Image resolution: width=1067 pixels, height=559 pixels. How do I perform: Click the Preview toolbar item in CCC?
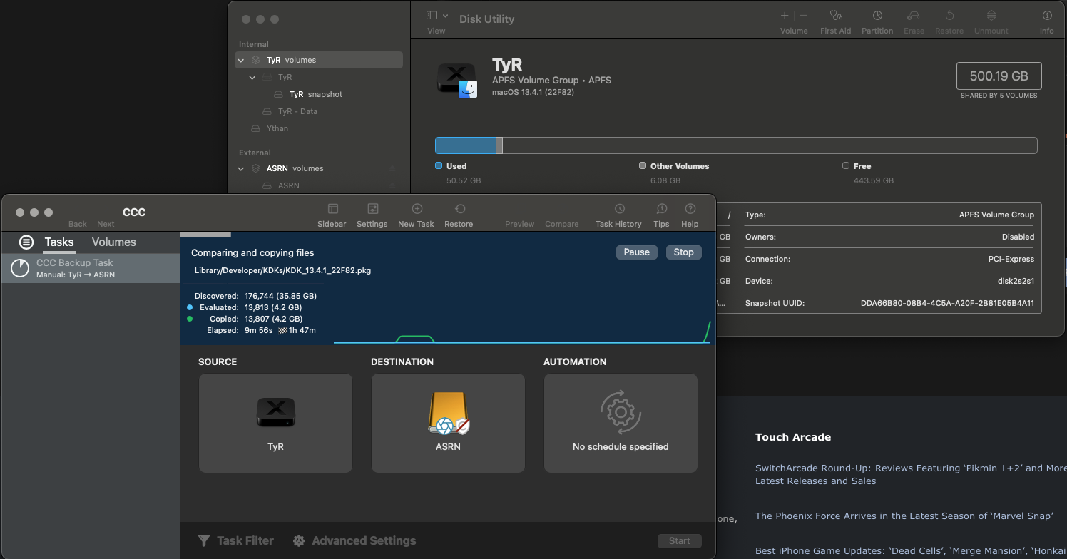pyautogui.click(x=519, y=224)
